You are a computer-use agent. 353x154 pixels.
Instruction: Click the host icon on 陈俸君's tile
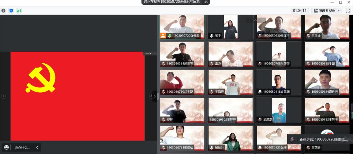tap(163, 35)
